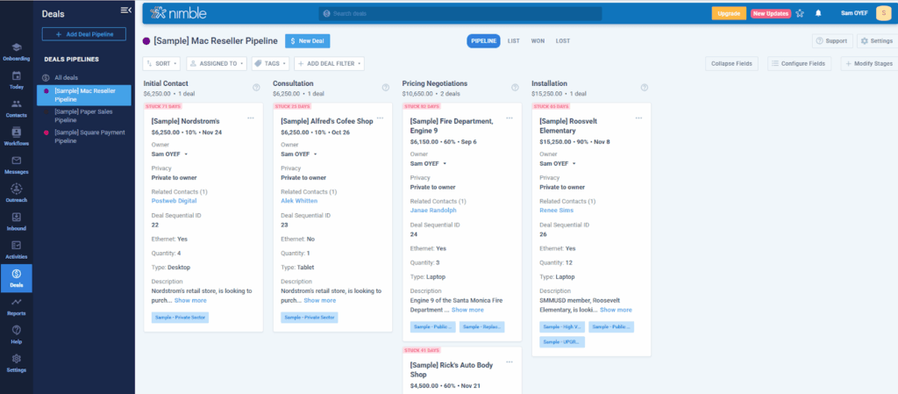Click the Upgrade button
This screenshot has height=394, width=898.
click(729, 13)
